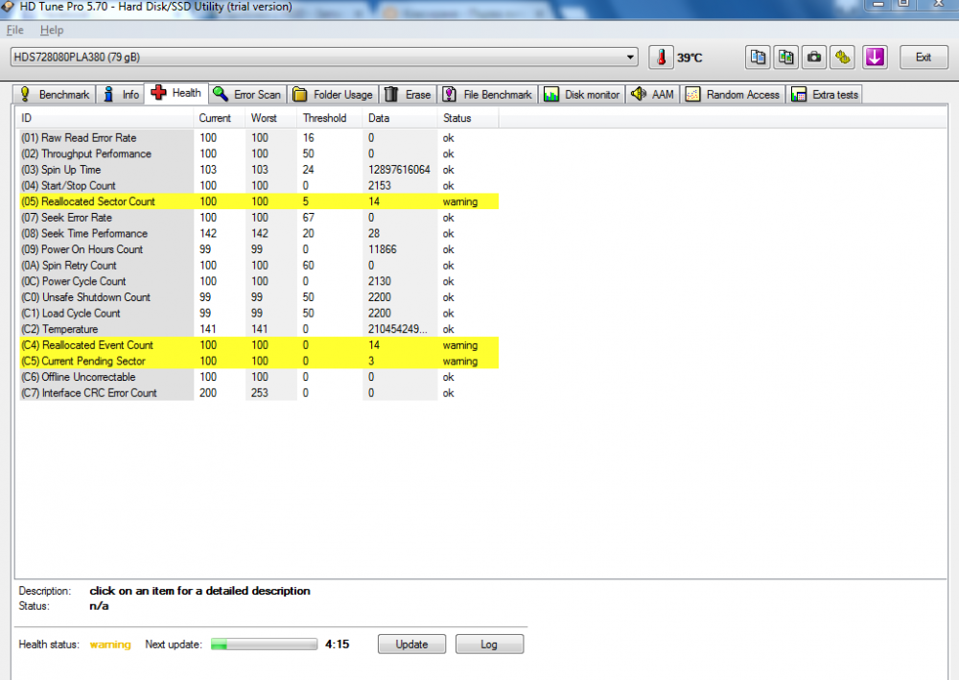Screen dimensions: 959x680
Task: Select the (C2) Temperature row
Action: [x=259, y=329]
